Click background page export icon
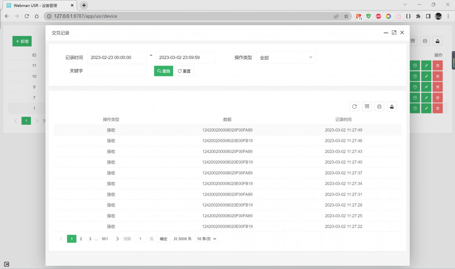The image size is (455, 269). coord(437,41)
